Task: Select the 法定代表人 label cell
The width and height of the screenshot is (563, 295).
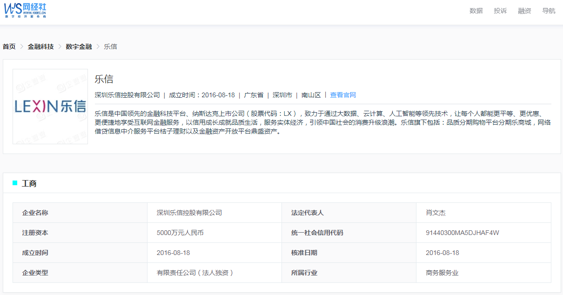Action: tap(349, 213)
